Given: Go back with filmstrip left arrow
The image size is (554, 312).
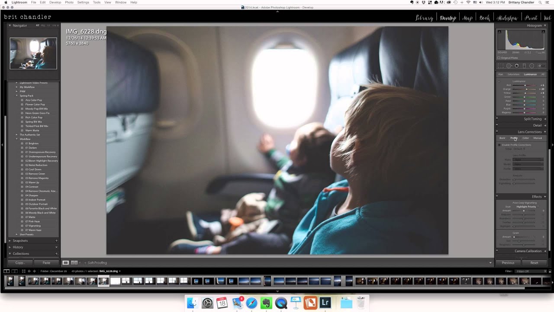Looking at the screenshot, I should [29, 271].
